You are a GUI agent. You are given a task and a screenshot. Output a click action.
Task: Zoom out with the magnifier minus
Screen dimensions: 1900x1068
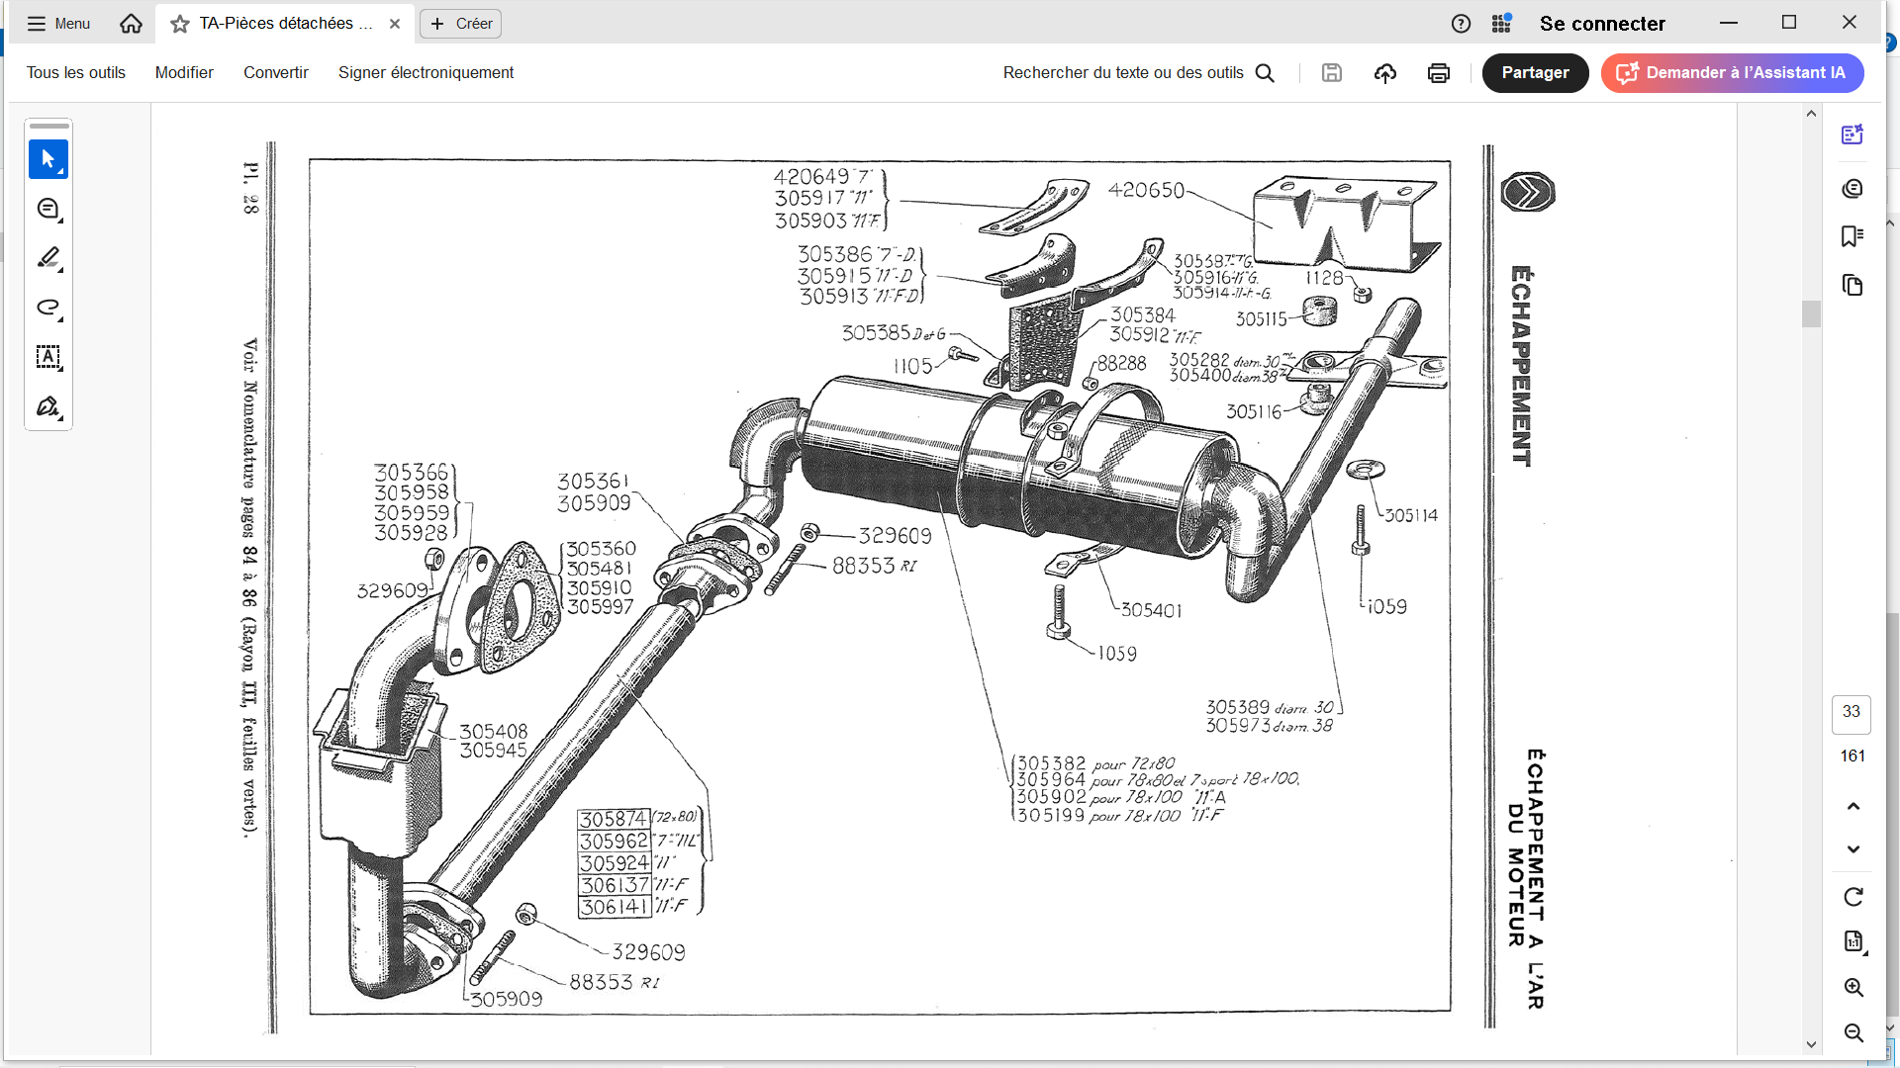tap(1852, 1032)
